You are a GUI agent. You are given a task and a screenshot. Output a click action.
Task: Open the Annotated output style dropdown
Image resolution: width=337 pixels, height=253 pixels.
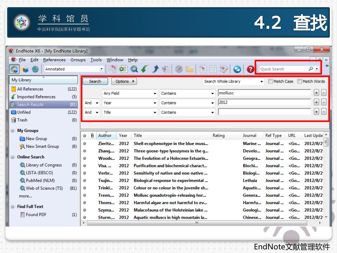(101, 69)
